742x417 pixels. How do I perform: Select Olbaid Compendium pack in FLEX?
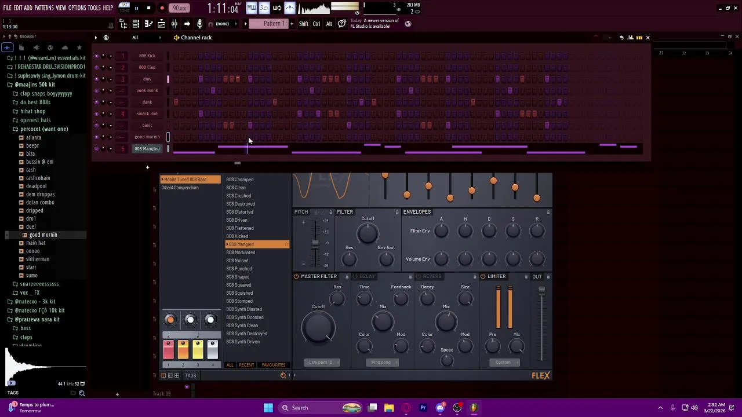(180, 188)
